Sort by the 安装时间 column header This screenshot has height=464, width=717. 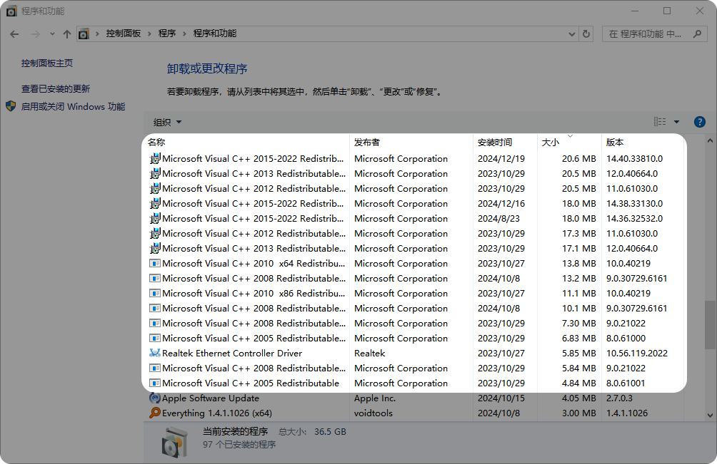click(495, 143)
